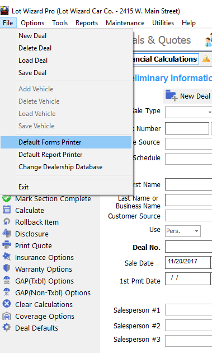The width and height of the screenshot is (212, 353).
Task: Click the Deal No. input field
Action: 189,247
